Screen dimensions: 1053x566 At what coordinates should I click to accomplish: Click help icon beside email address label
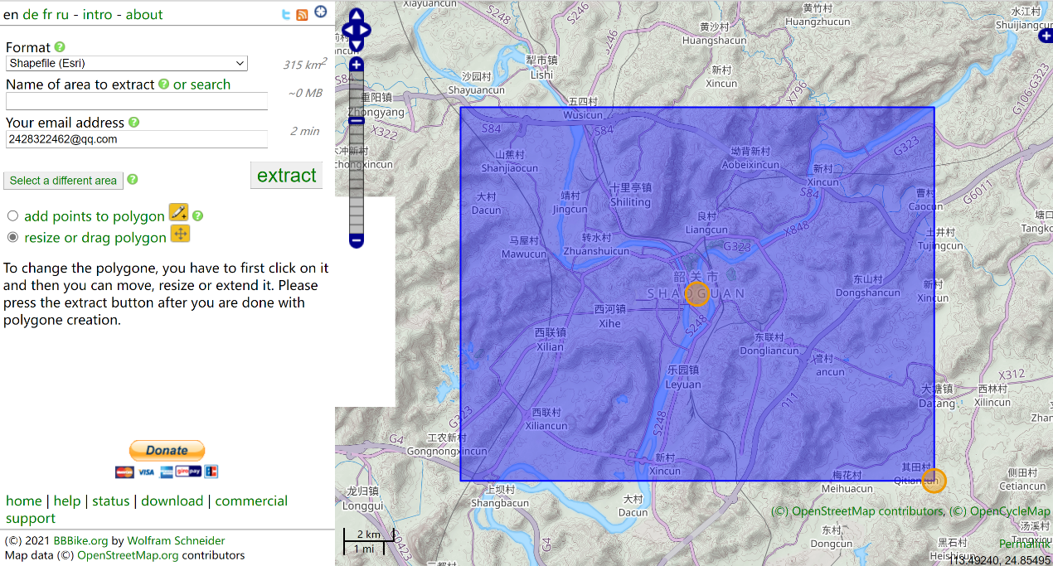(133, 122)
